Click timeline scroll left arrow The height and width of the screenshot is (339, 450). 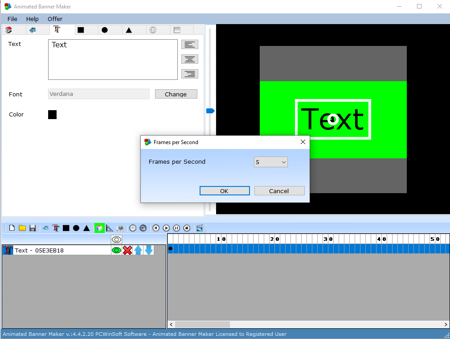[172, 324]
